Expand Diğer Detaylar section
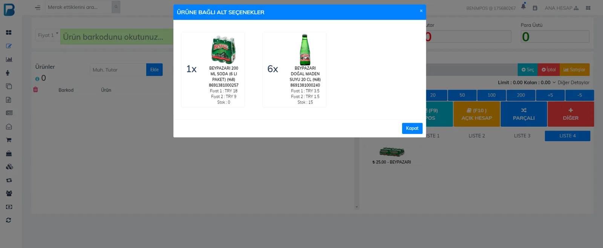The width and height of the screenshot is (603, 248). point(571,82)
